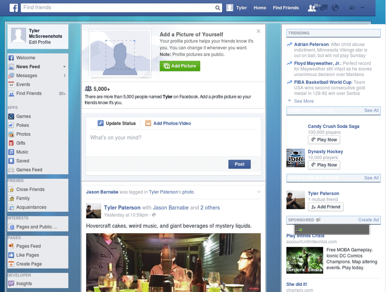Click the blue Post button
Image resolution: width=390 pixels, height=292 pixels.
239,164
